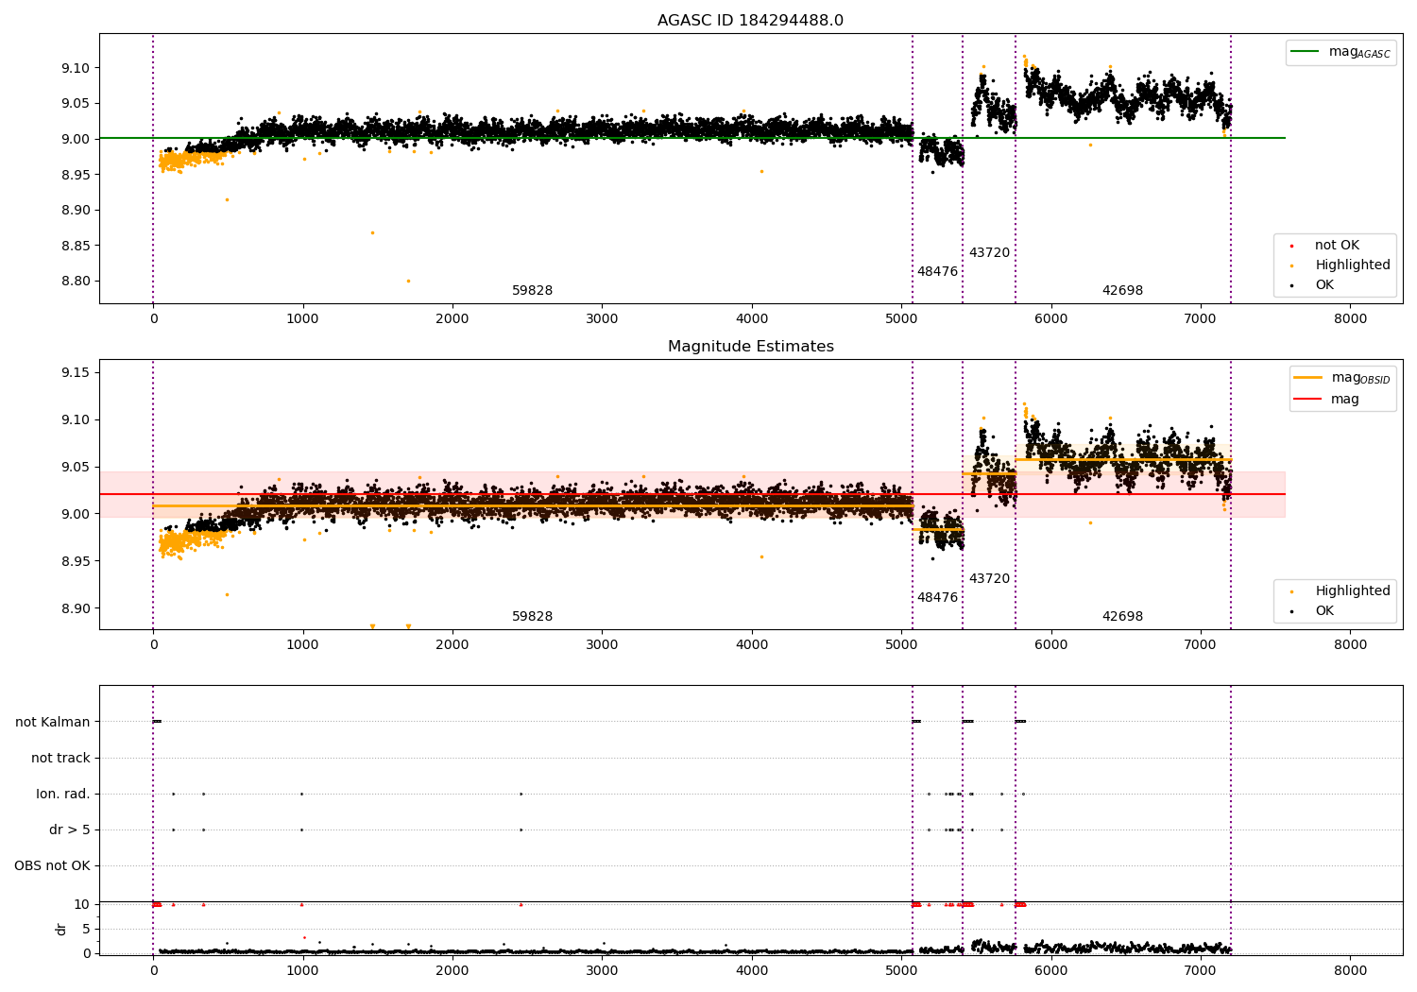Click the 'Ion. rad.' axis label

[63, 795]
